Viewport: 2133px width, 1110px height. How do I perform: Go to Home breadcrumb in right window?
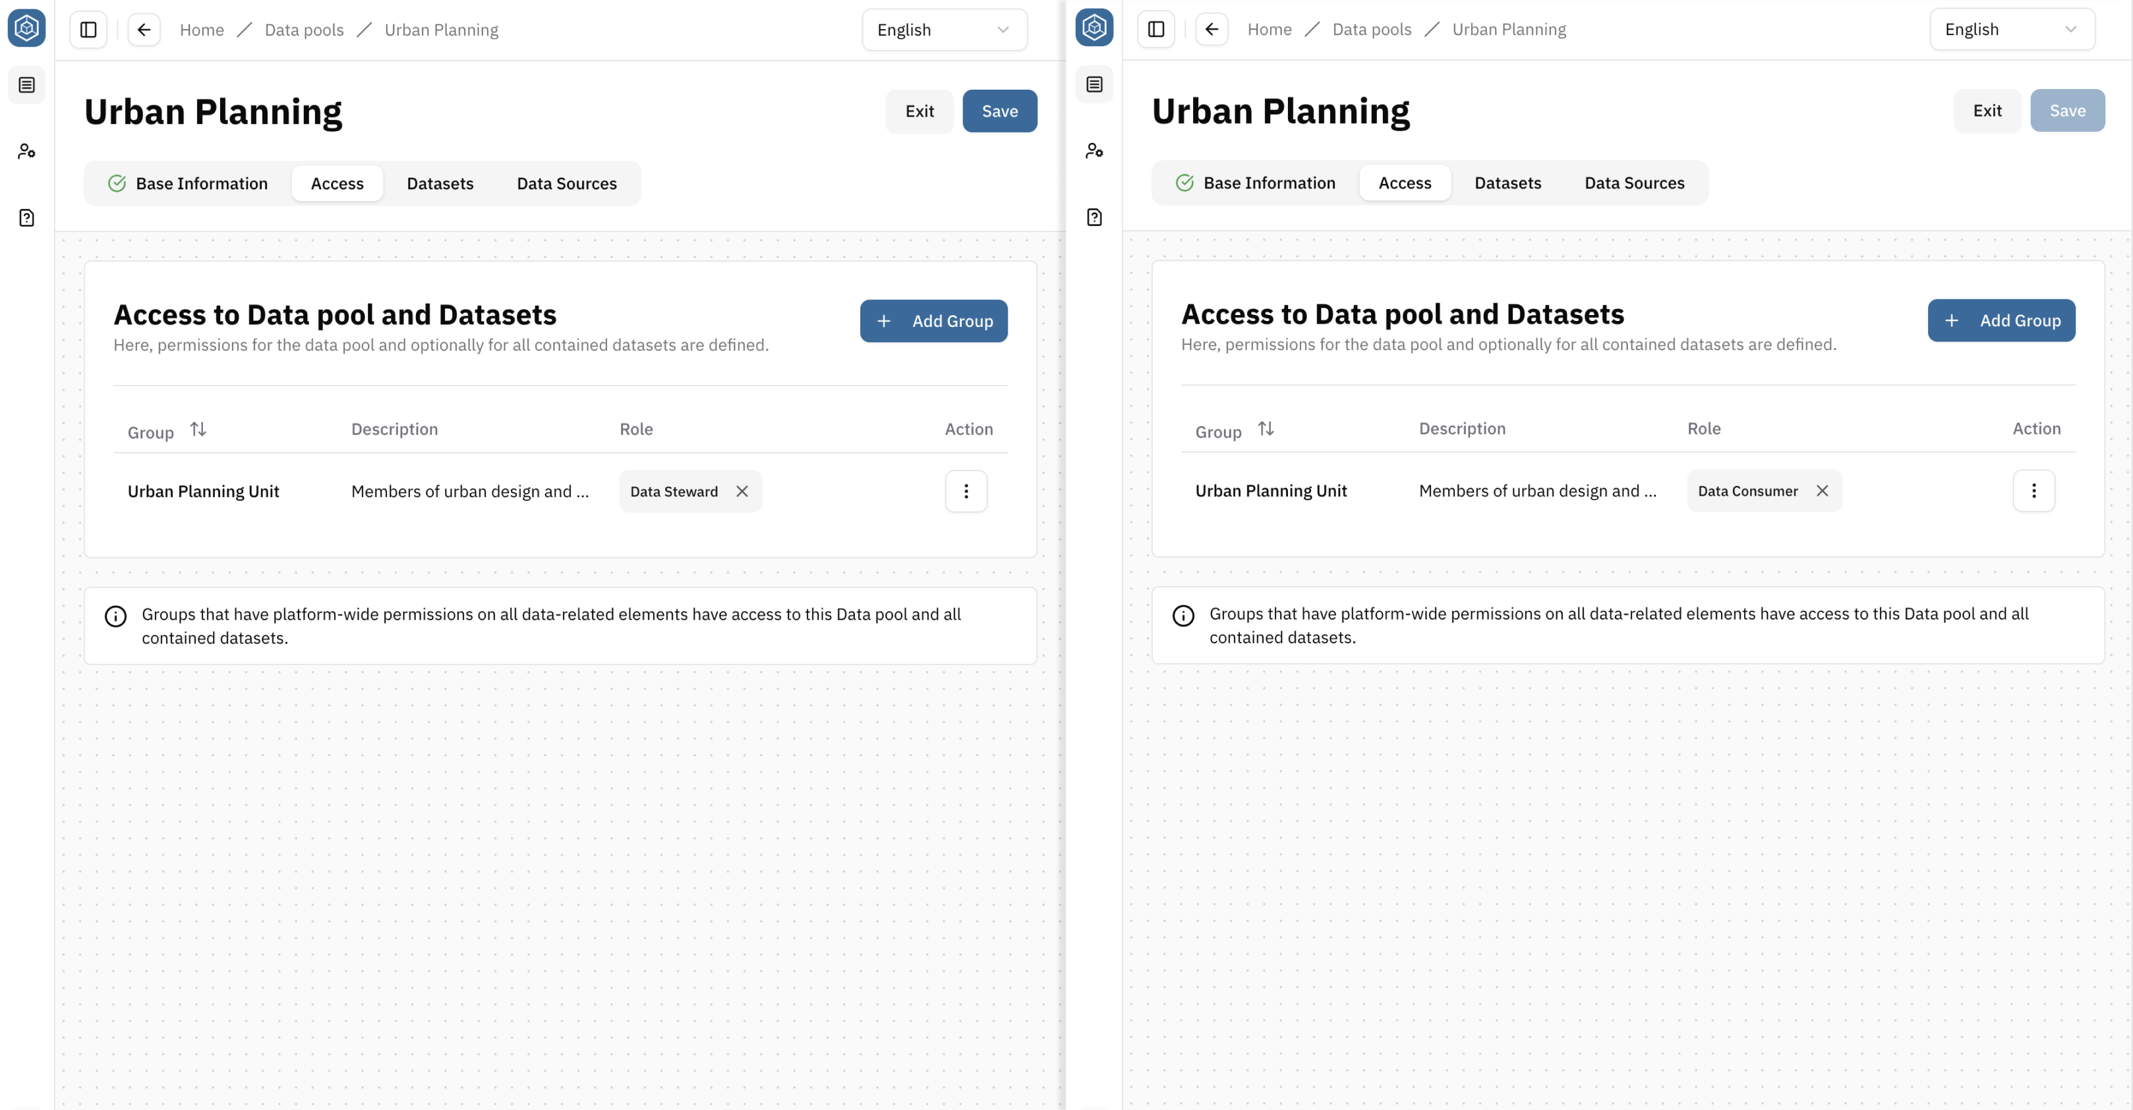coord(1270,29)
